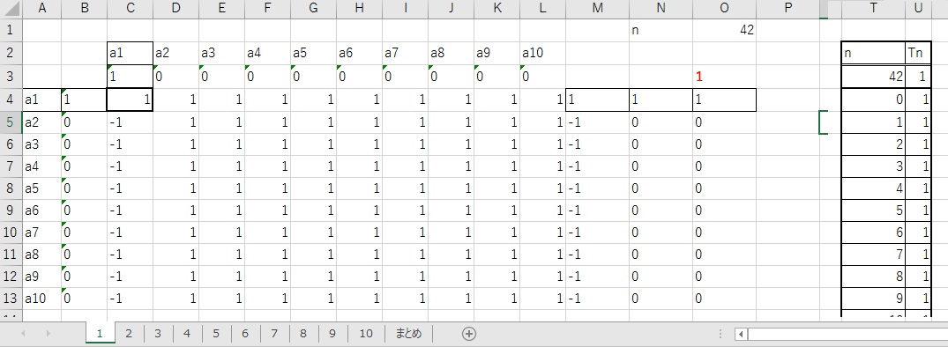The width and height of the screenshot is (948, 347).
Task: Click cell O1 containing 42
Action: (724, 30)
